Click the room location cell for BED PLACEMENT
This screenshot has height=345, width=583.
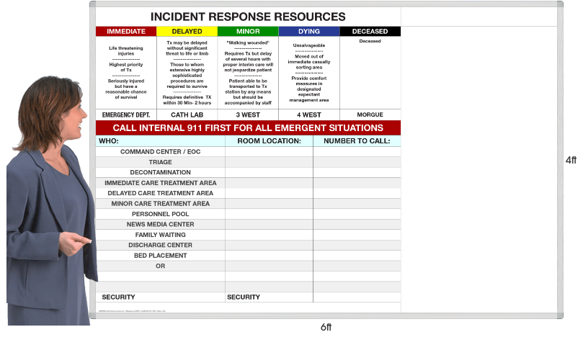pyautogui.click(x=269, y=256)
